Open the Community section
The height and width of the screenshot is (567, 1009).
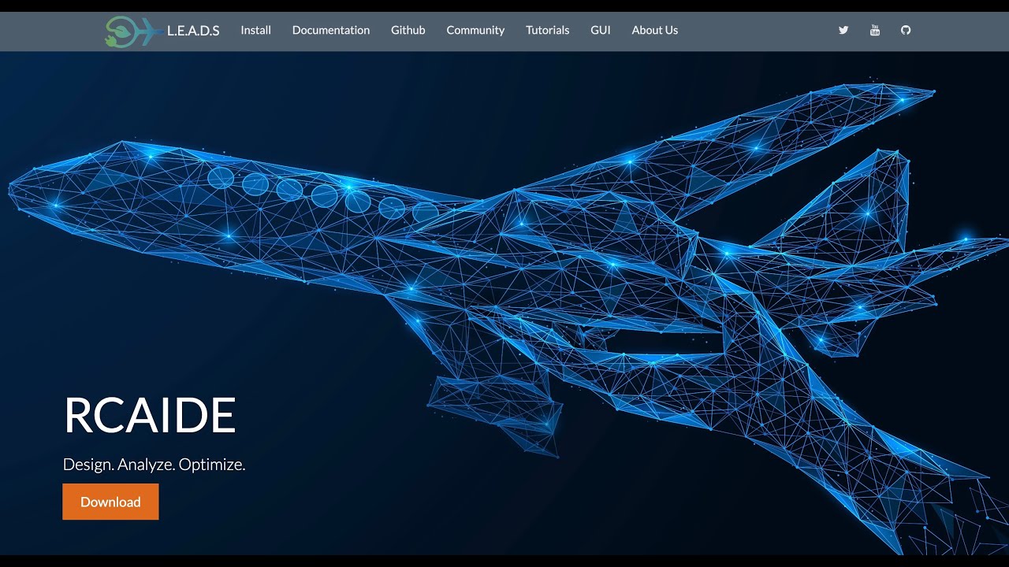coord(475,30)
